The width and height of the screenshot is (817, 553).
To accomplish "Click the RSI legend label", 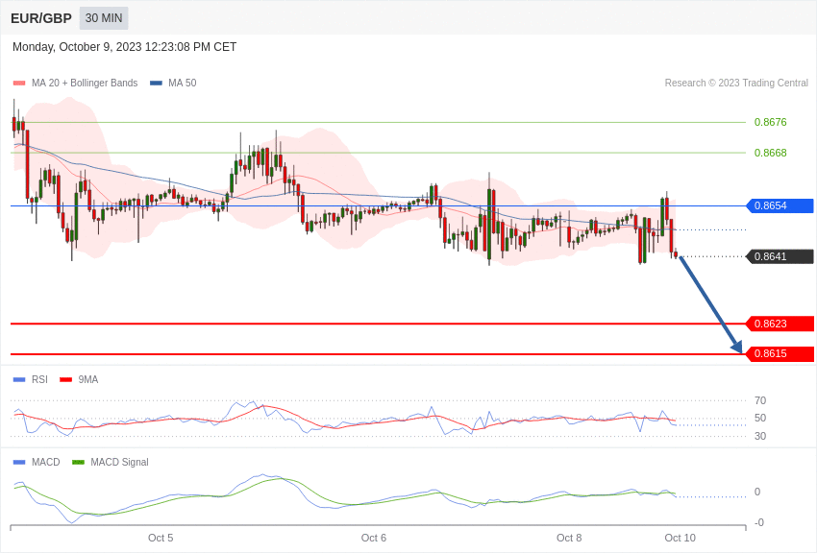I will point(39,380).
